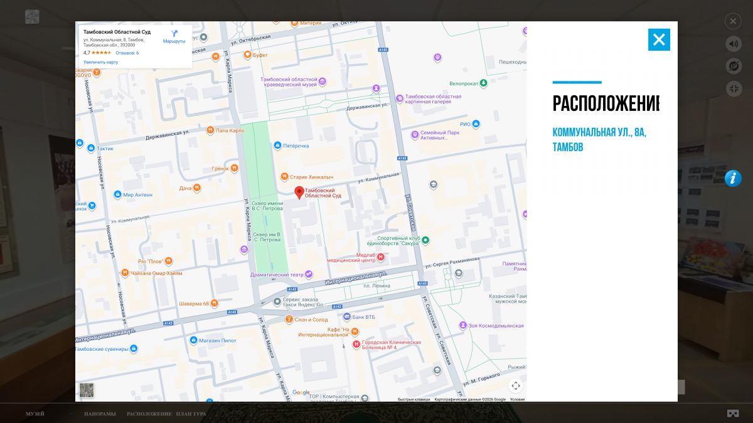The width and height of the screenshot is (753, 423).
Task: Open the План тура menu item
Action: pyautogui.click(x=191, y=414)
